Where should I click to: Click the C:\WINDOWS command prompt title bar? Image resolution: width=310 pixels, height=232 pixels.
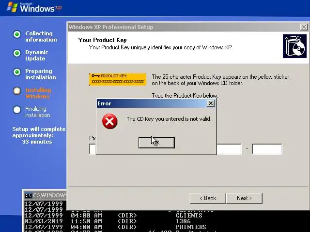click(45, 195)
